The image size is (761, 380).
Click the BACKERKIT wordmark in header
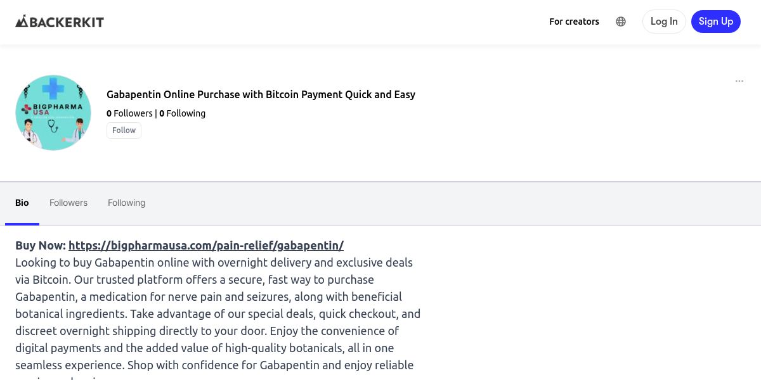[x=67, y=22]
